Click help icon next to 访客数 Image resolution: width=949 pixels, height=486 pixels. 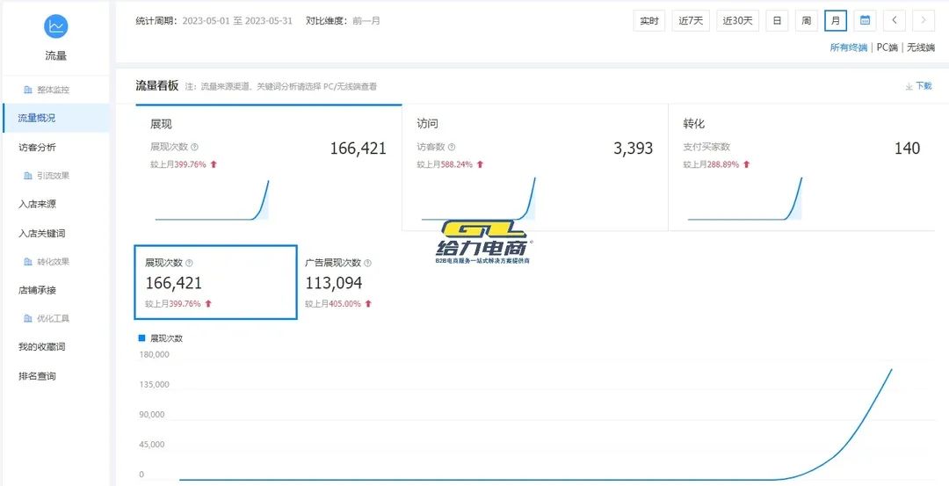point(452,147)
